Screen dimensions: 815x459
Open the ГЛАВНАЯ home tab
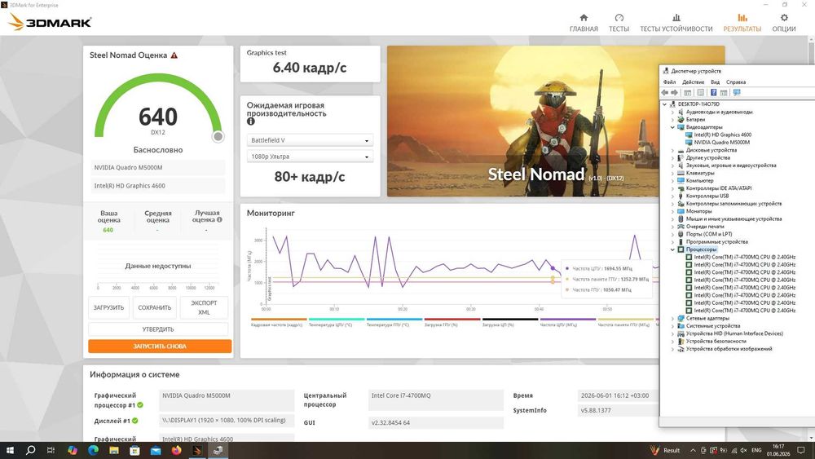(x=584, y=23)
